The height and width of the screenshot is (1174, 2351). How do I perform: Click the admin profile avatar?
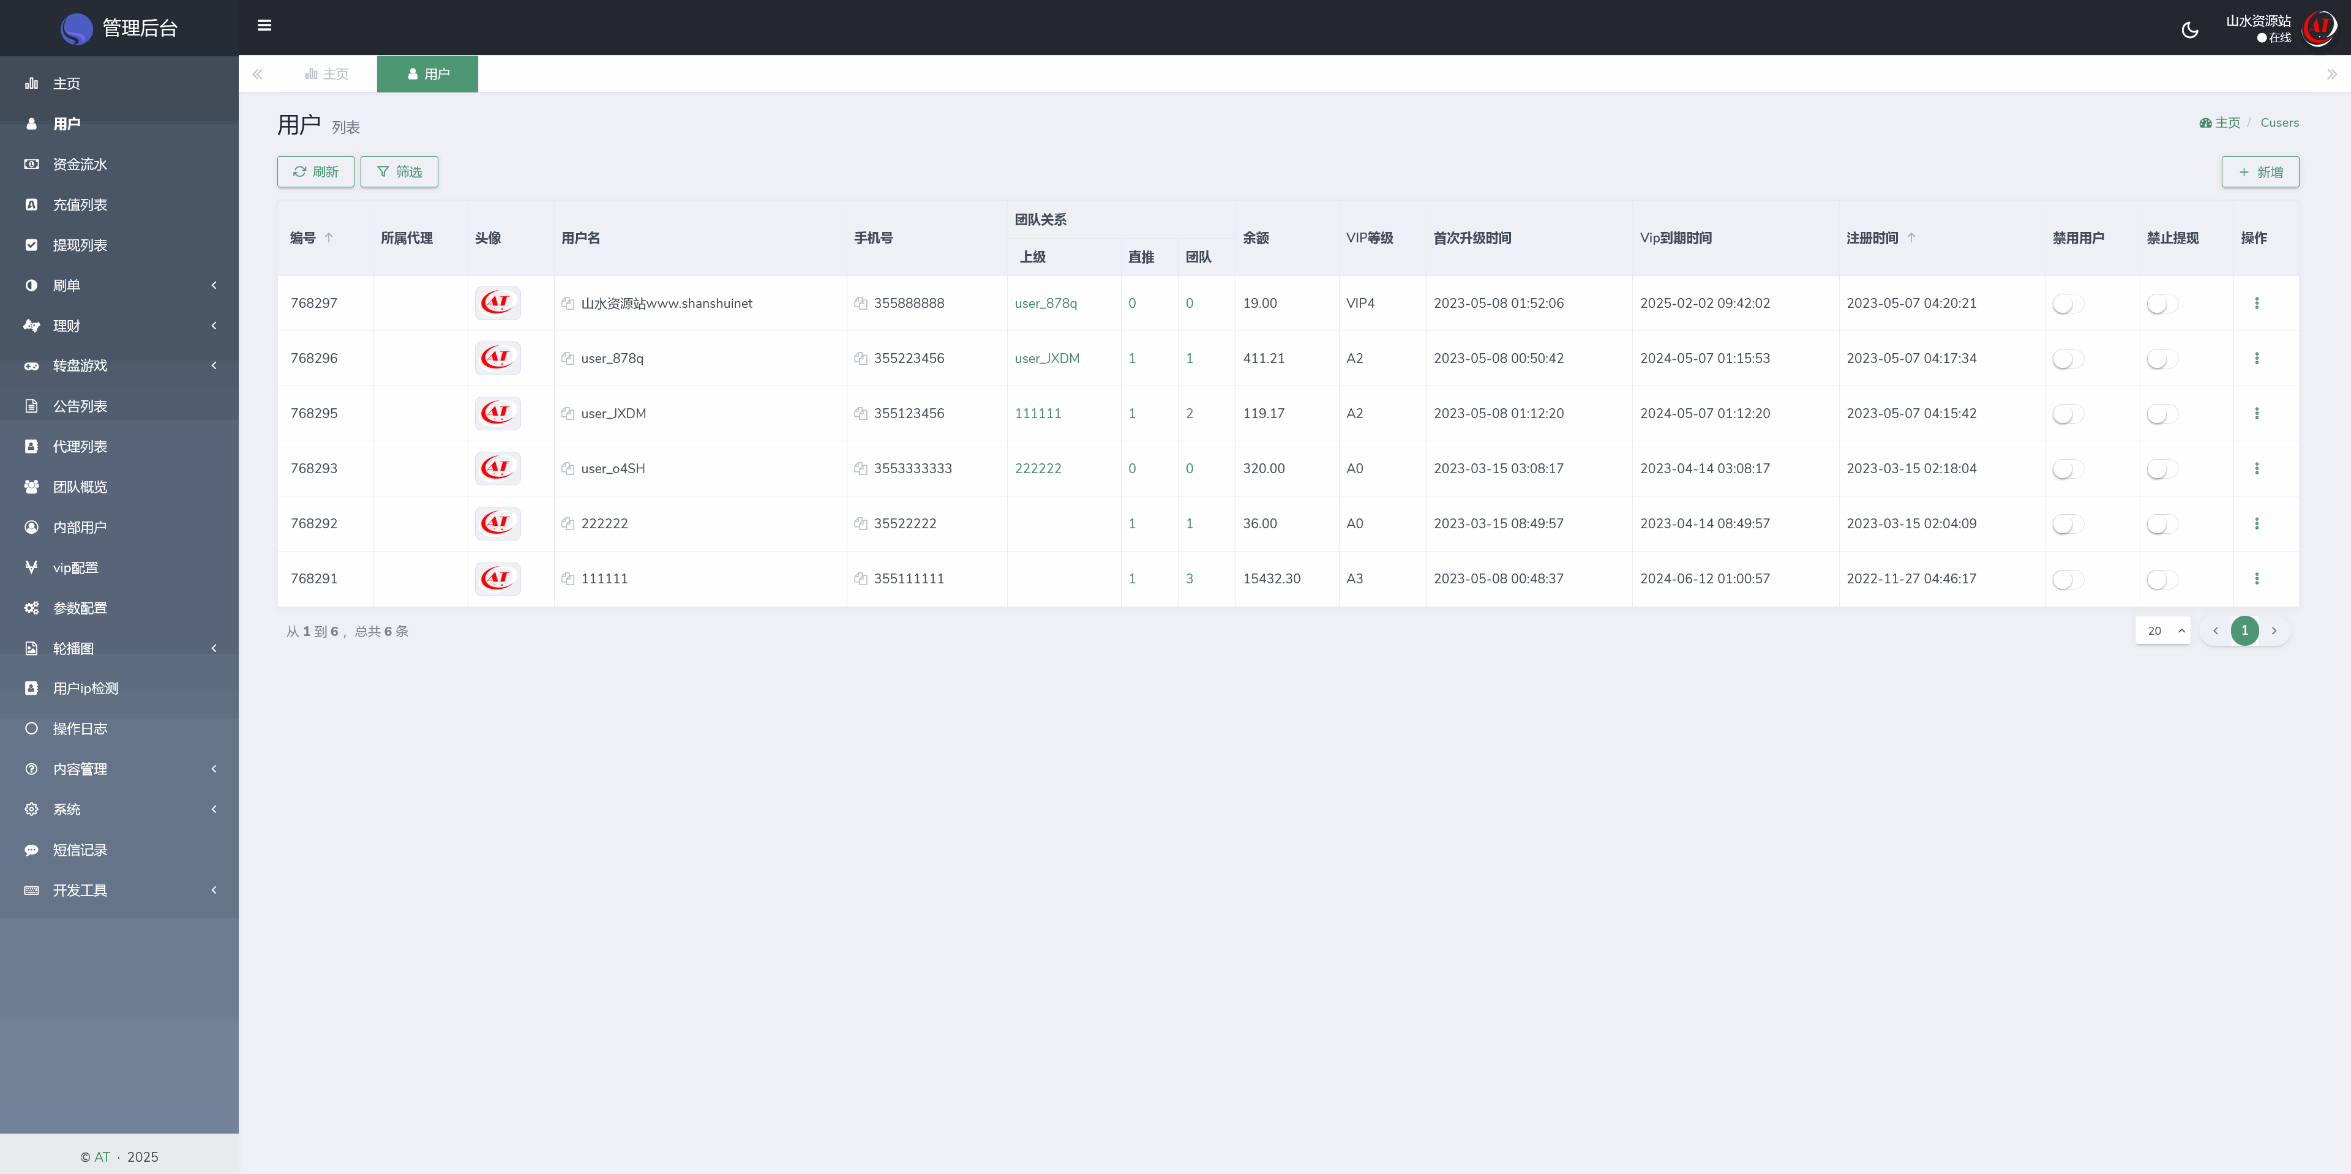pyautogui.click(x=2318, y=28)
